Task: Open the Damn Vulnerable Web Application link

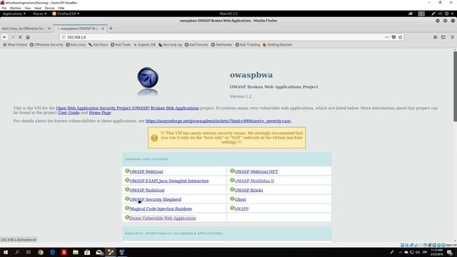Action: tap(162, 218)
